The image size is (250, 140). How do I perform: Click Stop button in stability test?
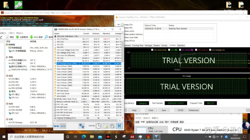pos(134,110)
